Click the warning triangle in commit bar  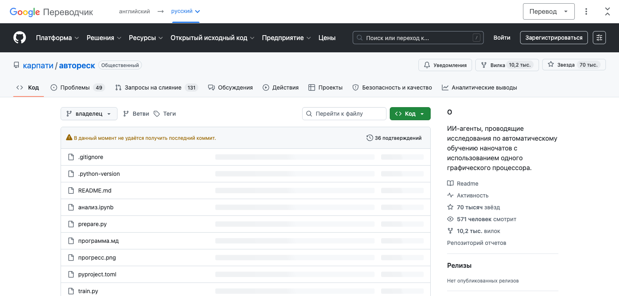tap(69, 138)
